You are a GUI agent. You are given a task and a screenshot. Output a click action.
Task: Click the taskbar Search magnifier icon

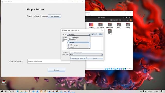6,91
